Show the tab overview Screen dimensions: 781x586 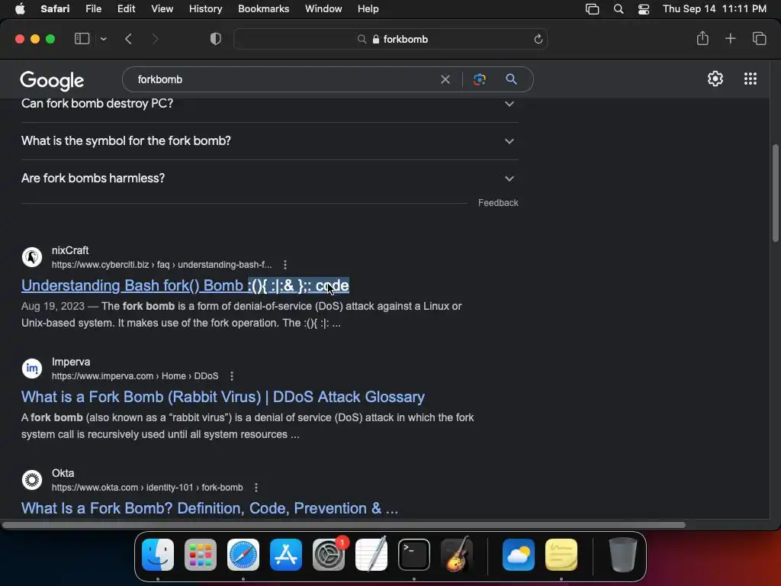(759, 38)
